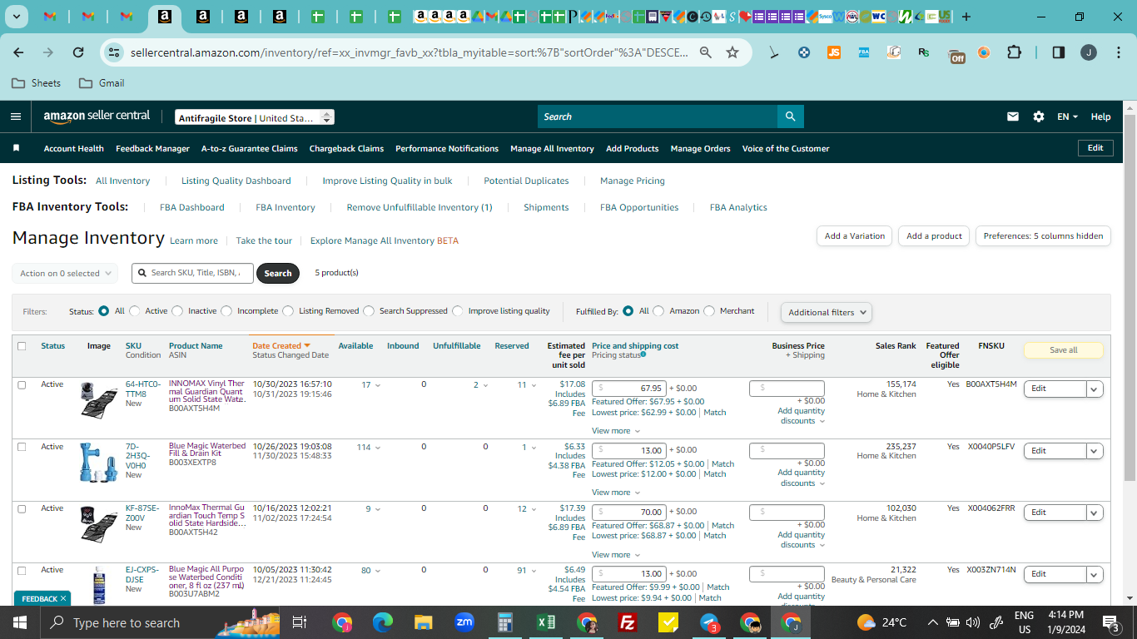
Task: Open the Voice of the Customer menu item
Action: click(x=786, y=148)
